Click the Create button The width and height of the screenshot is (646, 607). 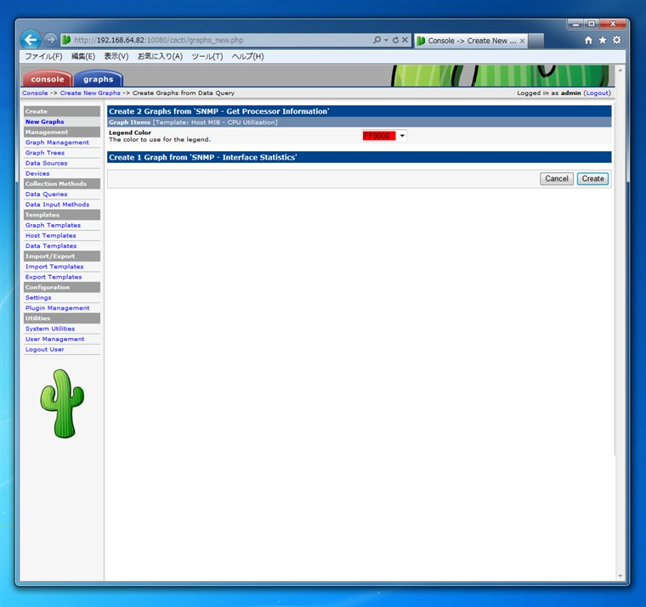[592, 178]
